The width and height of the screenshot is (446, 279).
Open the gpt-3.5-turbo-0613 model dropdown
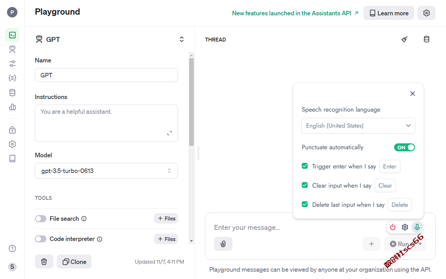point(106,171)
